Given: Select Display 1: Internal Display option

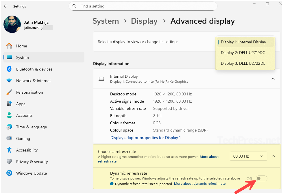Looking at the screenshot, I should (243, 42).
